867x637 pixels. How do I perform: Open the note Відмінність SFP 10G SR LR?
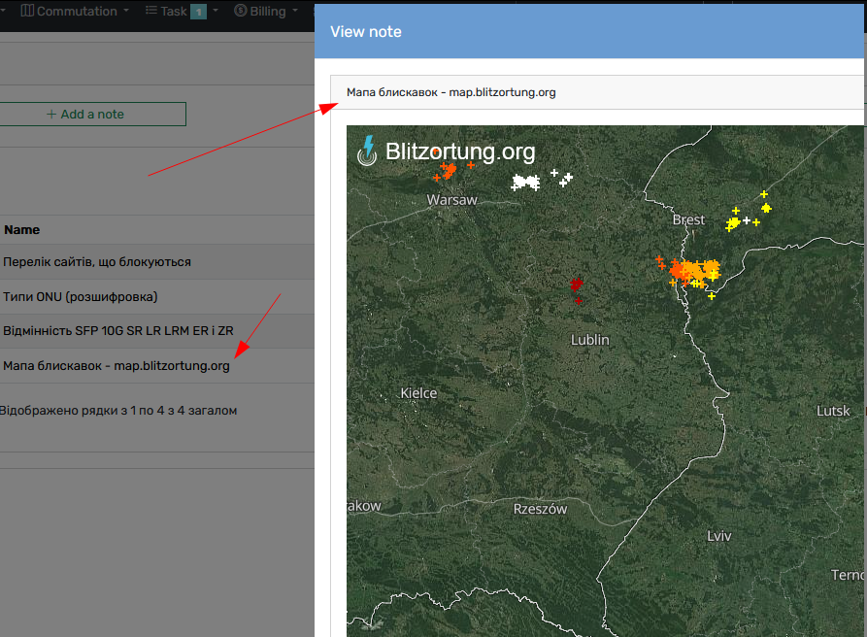[x=118, y=331]
